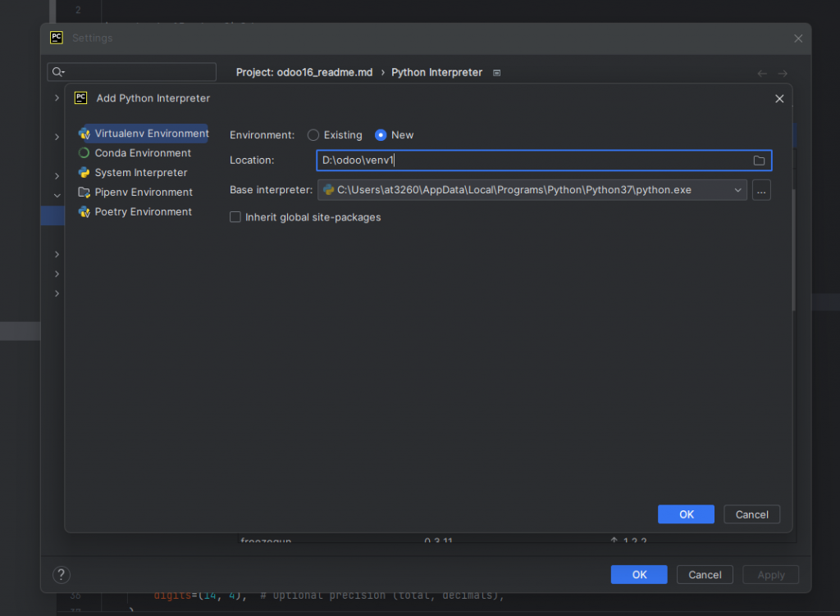Screen dimensions: 840x616
Task: Select Conda Environment option
Action: (135, 153)
